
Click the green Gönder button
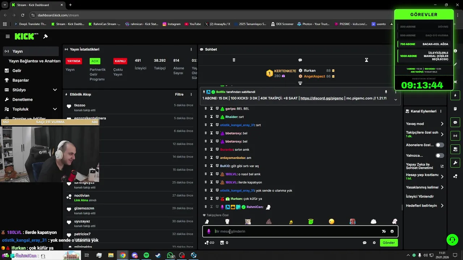[389, 243]
